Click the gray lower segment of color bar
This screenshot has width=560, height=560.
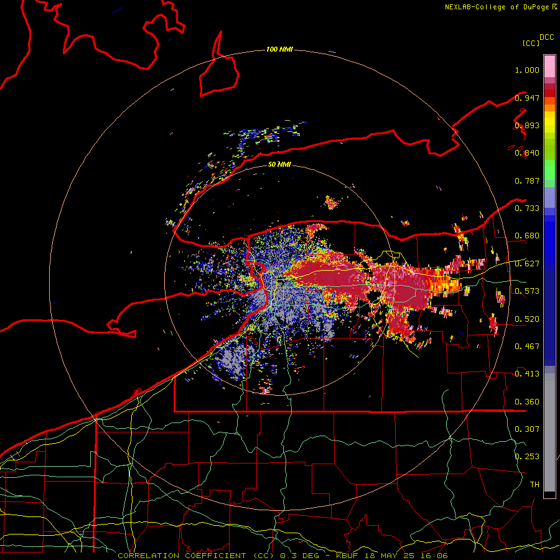[x=549, y=432]
